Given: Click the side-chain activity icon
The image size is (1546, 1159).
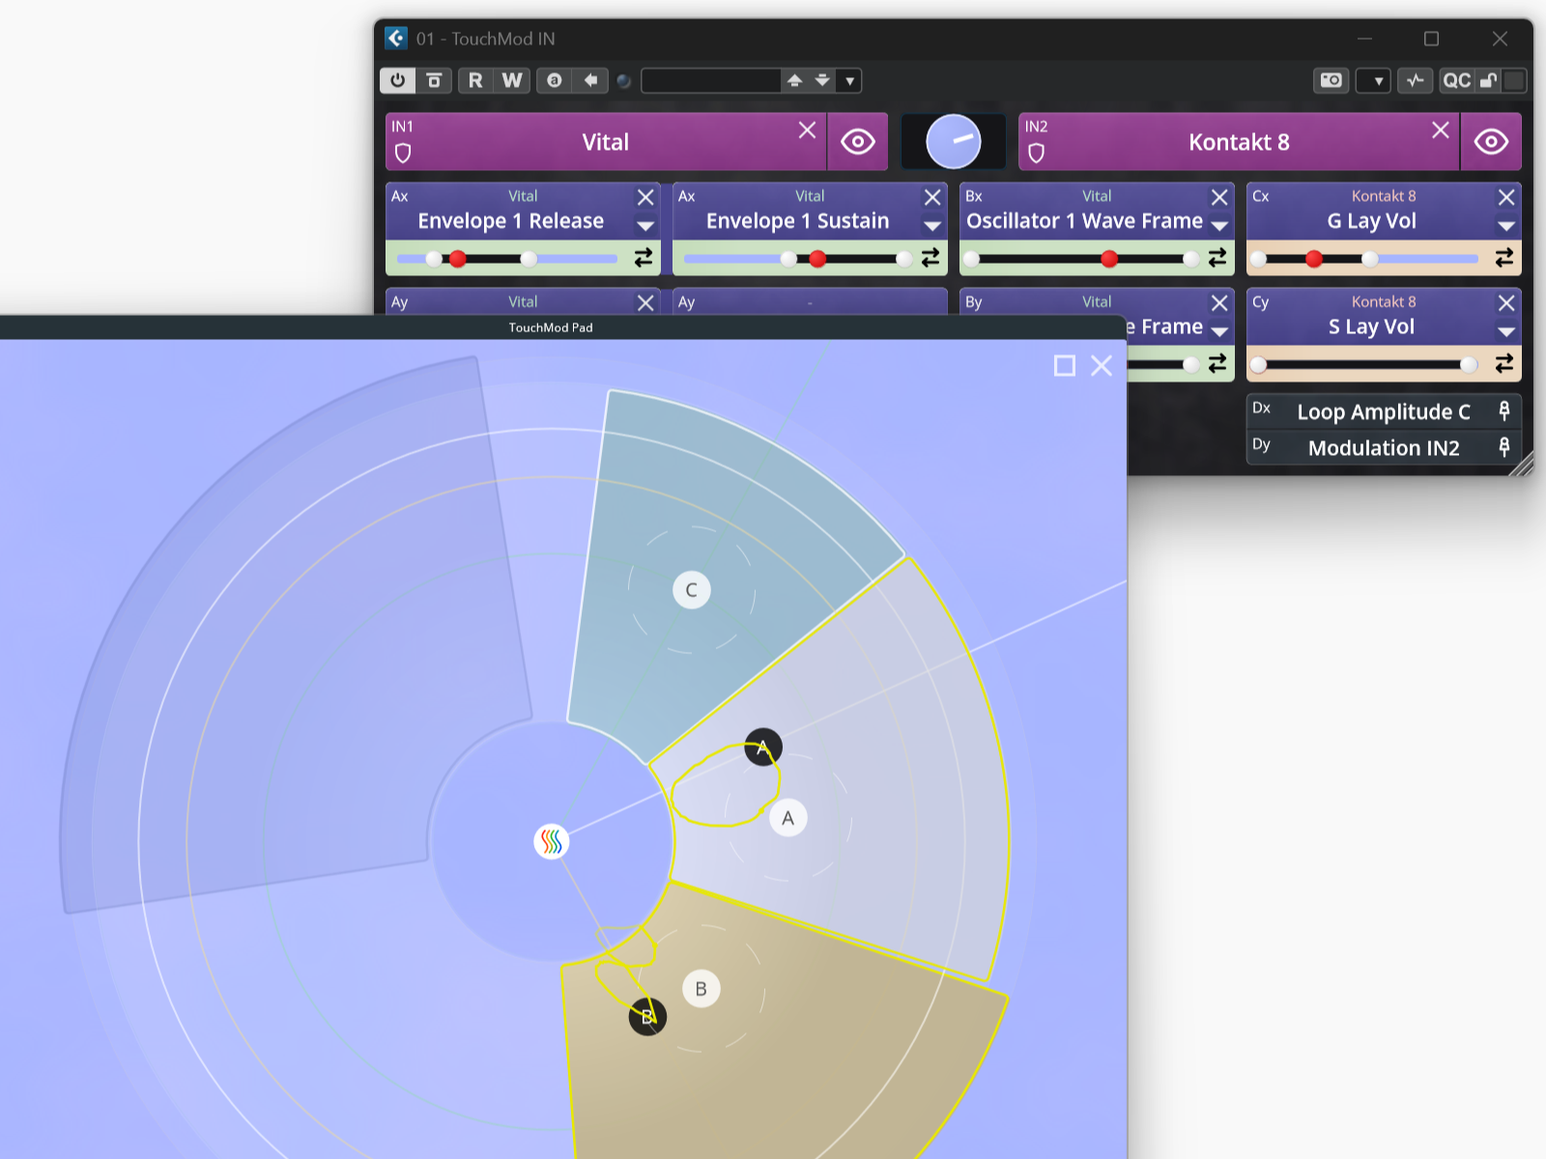Looking at the screenshot, I should coord(1416,80).
